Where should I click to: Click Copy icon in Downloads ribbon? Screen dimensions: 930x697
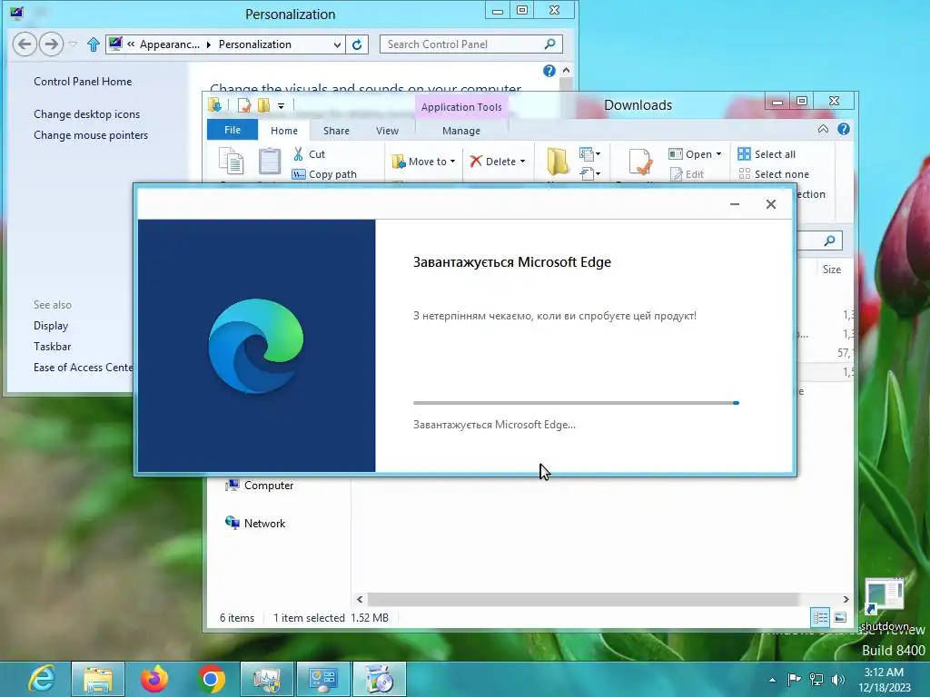click(232, 162)
